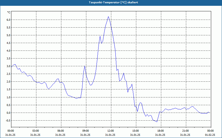Click the curve's highest peak near 12:00
The height and width of the screenshot is (138, 222).
(108, 17)
